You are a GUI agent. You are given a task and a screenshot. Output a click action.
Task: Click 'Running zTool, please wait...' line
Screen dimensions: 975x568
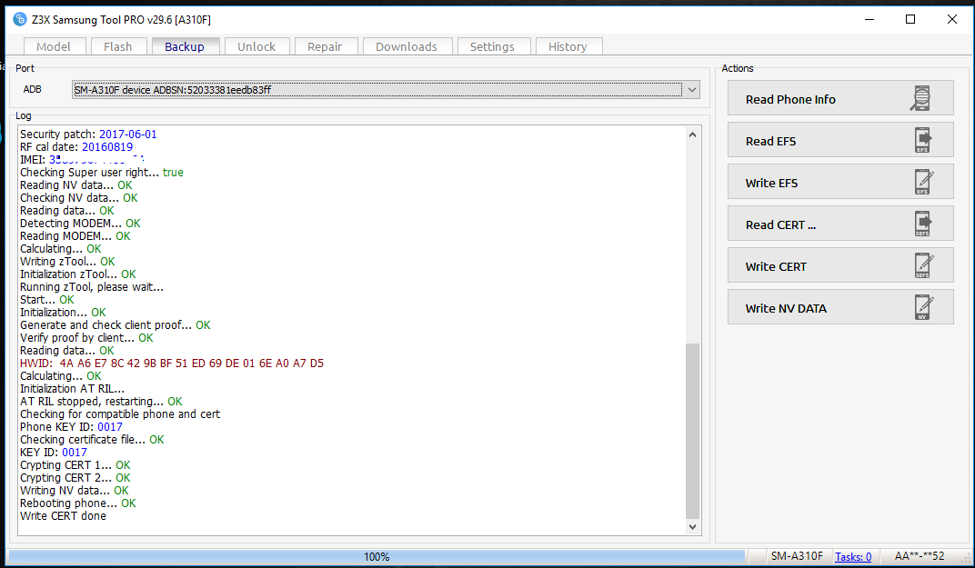point(91,286)
